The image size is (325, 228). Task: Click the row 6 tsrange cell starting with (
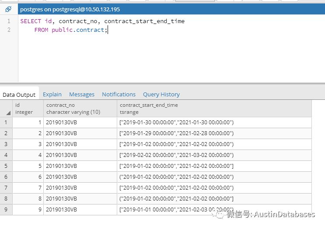click(214, 177)
